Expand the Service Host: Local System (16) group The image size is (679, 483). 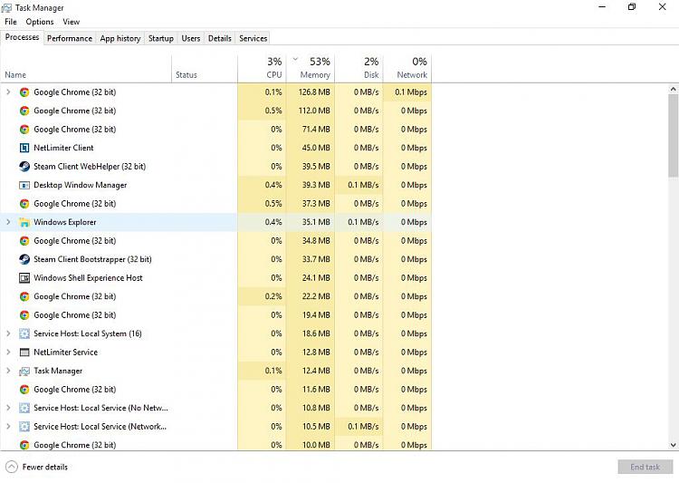[8, 333]
